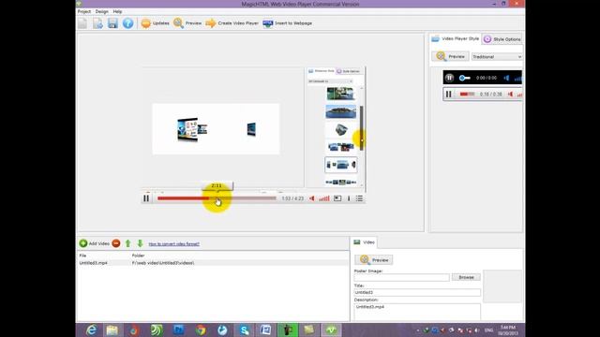Click the info icon on main video player
This screenshot has height=337, width=600.
(349, 198)
